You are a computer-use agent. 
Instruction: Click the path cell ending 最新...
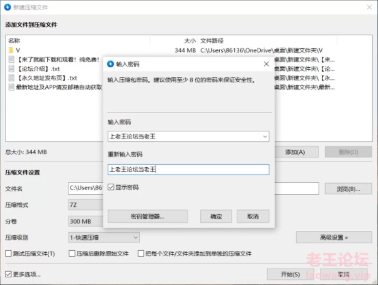305,87
